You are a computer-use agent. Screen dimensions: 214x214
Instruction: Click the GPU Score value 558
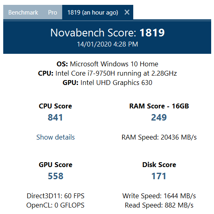click(56, 176)
